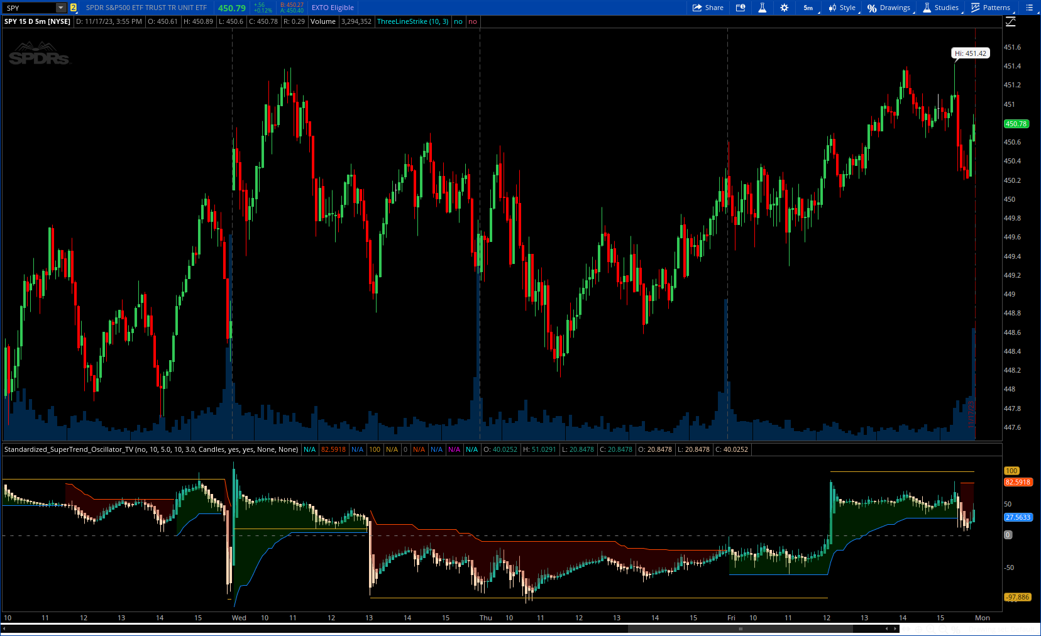Image resolution: width=1041 pixels, height=636 pixels.
Task: Click the Share button in the toolbar
Action: point(708,8)
